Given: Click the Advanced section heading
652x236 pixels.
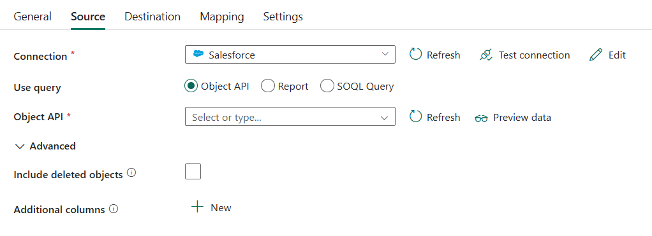Looking at the screenshot, I should [x=52, y=146].
